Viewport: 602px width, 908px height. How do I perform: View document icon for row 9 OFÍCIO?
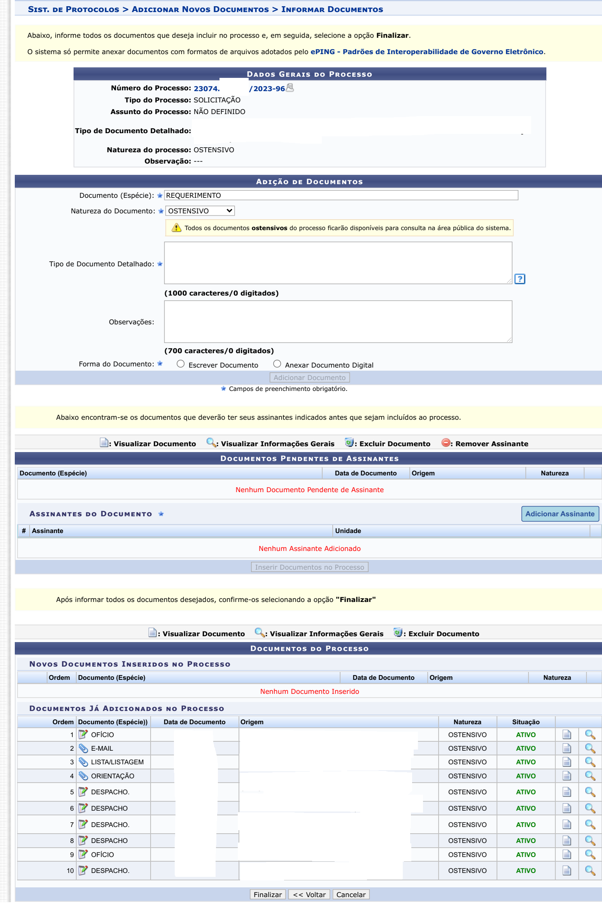[x=567, y=854]
